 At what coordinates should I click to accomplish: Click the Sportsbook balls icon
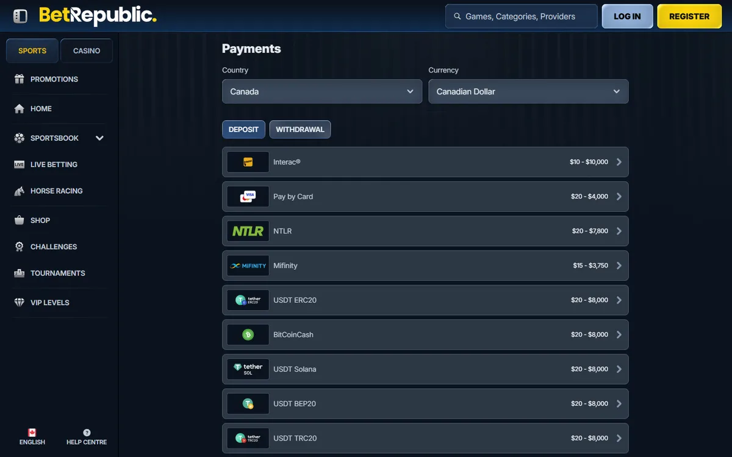coord(20,138)
